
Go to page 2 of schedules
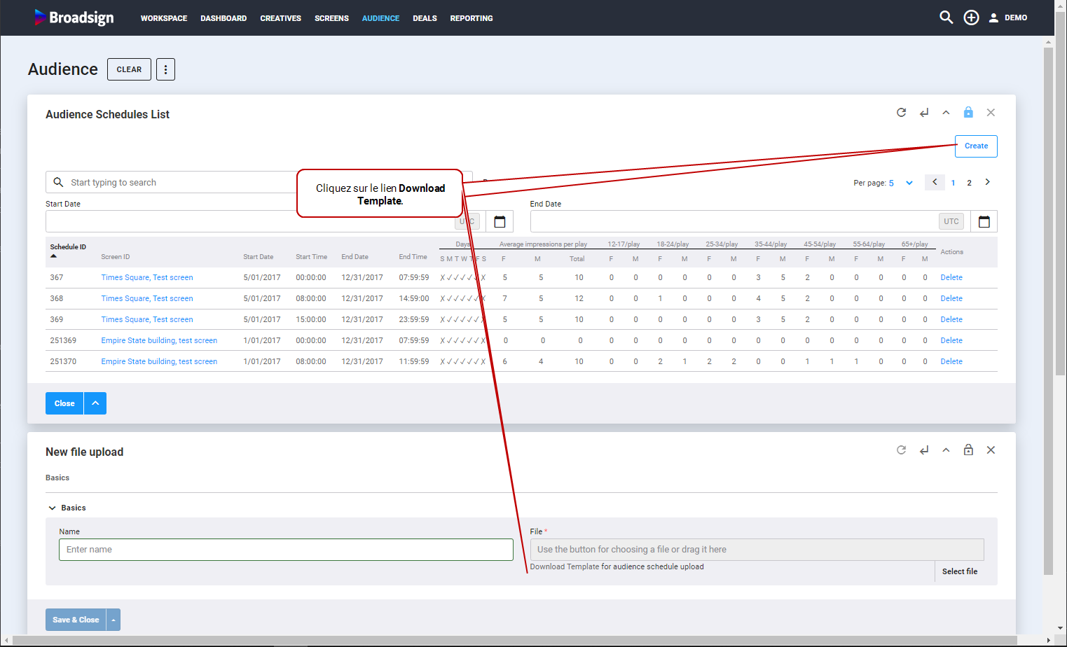969,183
